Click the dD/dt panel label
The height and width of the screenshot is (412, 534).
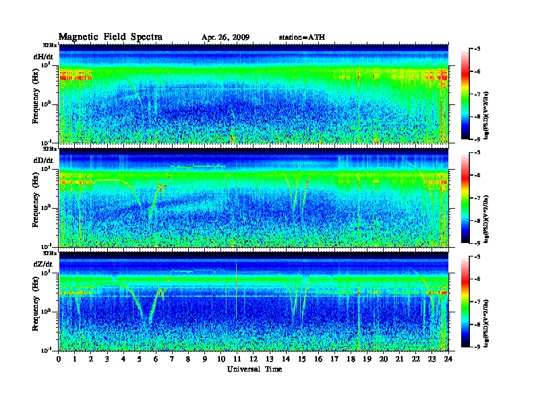click(43, 160)
